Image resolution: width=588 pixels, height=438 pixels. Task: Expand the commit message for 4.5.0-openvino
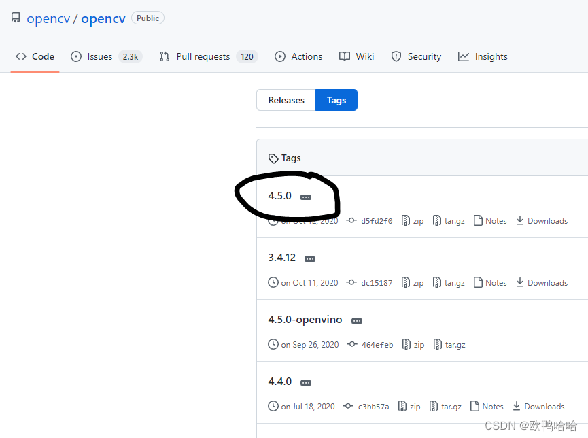point(356,320)
